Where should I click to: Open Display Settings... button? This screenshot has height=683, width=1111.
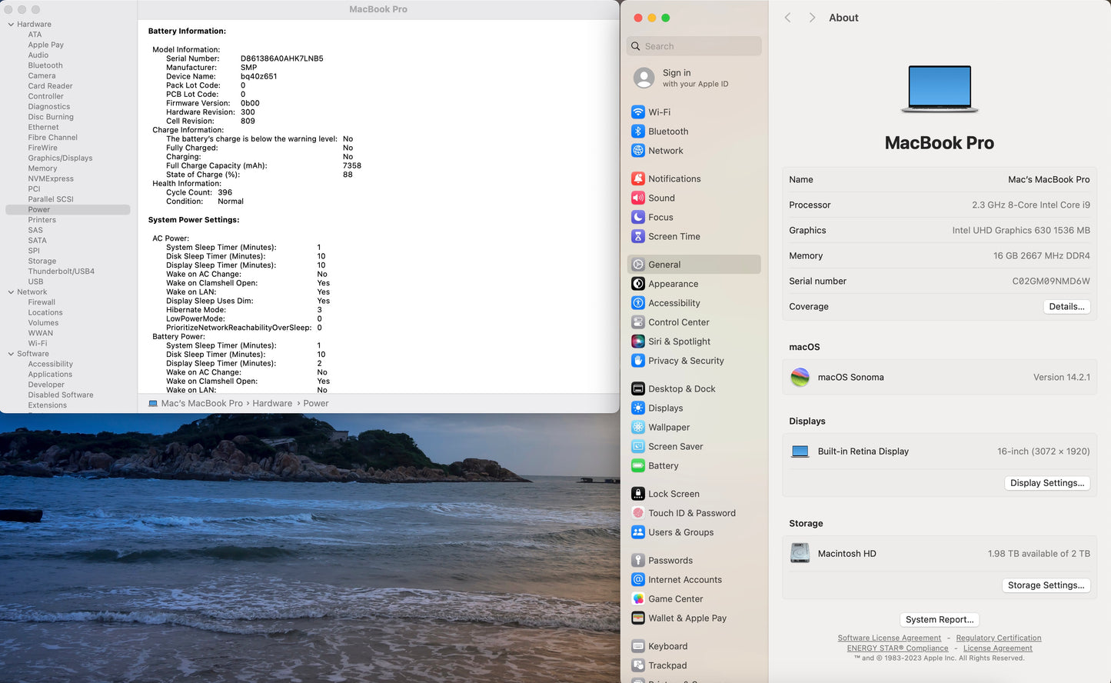1047,483
